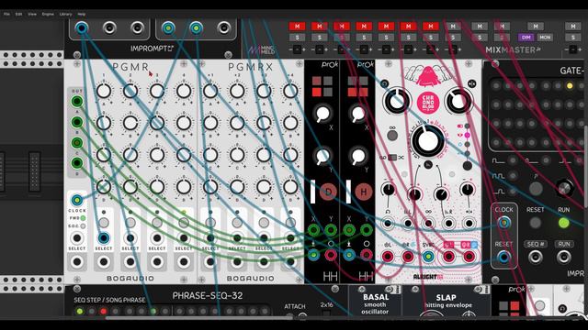Click the first green step LED in PHRASE-SEQ-32
Image resolution: width=588 pixels, height=330 pixels.
pos(80,312)
